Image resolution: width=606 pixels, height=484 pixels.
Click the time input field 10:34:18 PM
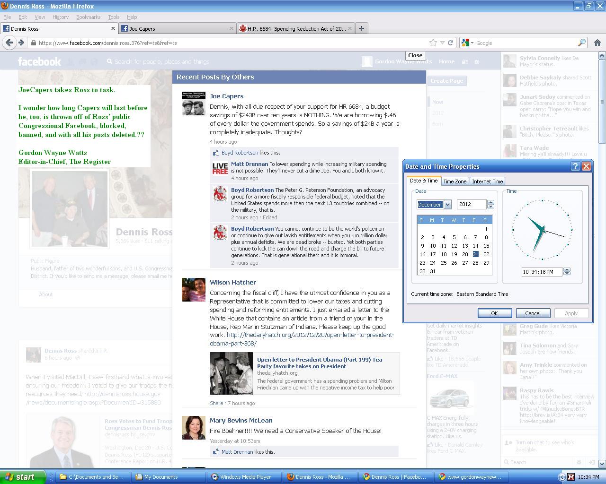542,272
